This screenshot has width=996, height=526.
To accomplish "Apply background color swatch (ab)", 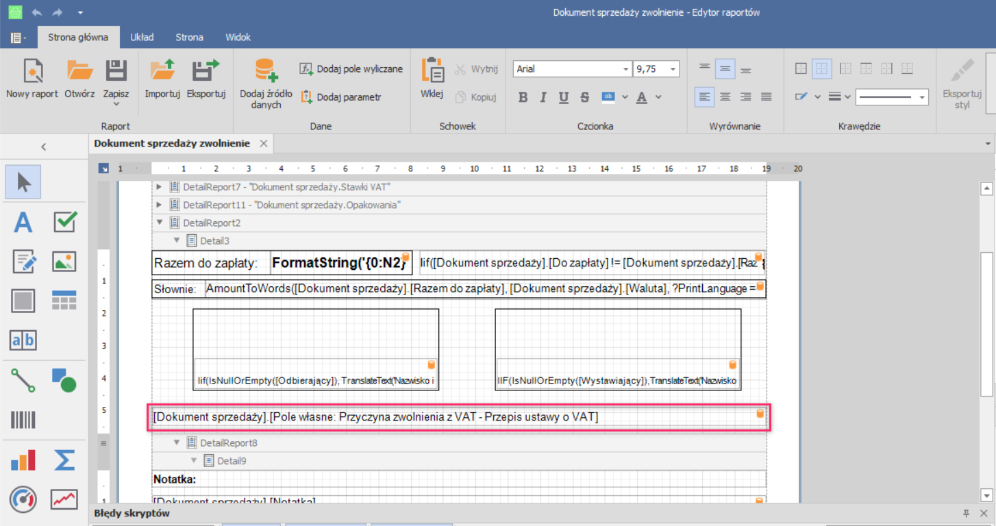I will [608, 97].
